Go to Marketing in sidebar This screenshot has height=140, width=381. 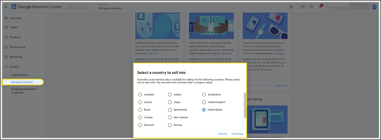[x=16, y=57]
